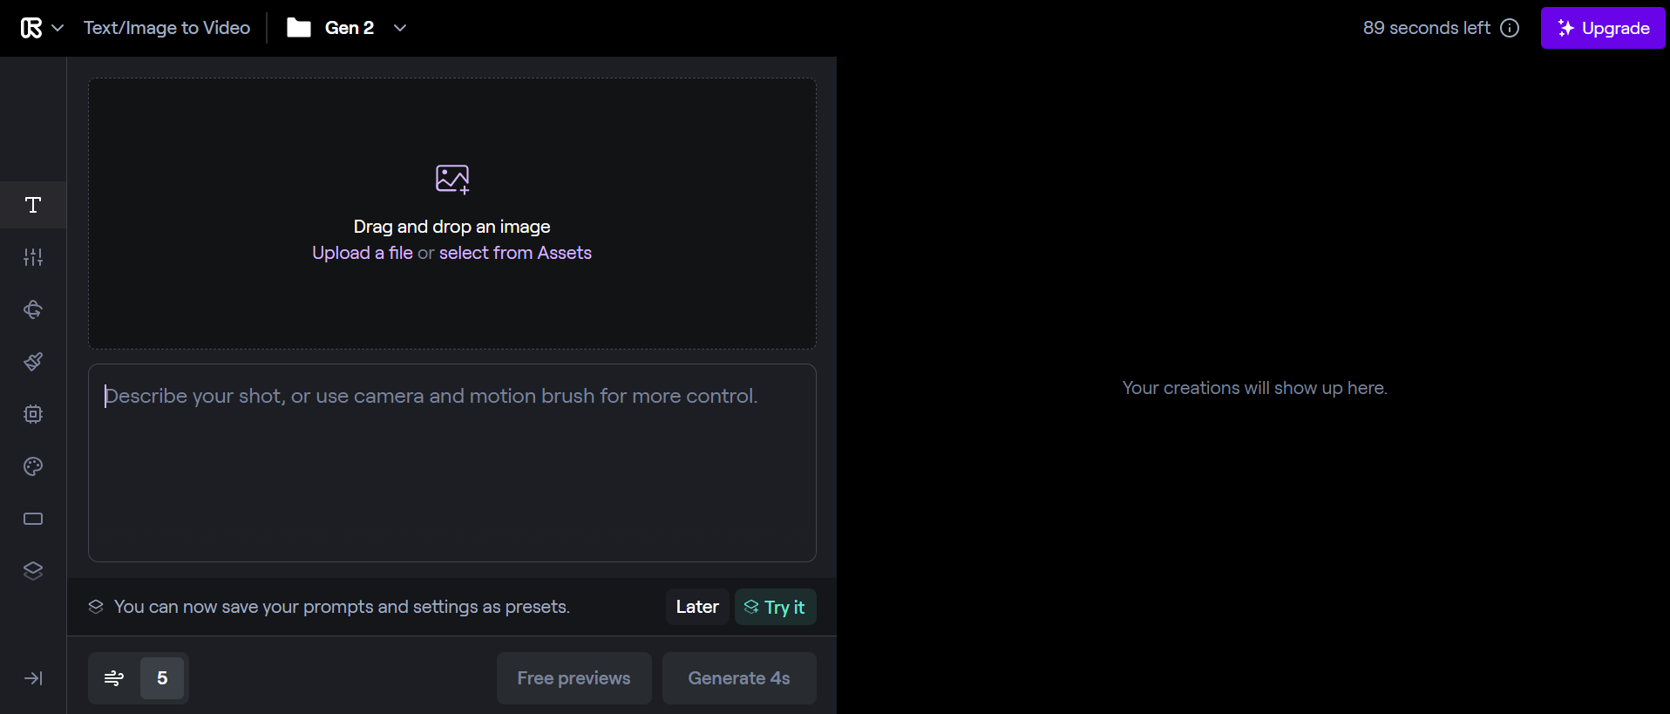Click the seconds left info icon
This screenshot has width=1670, height=714.
(1510, 28)
